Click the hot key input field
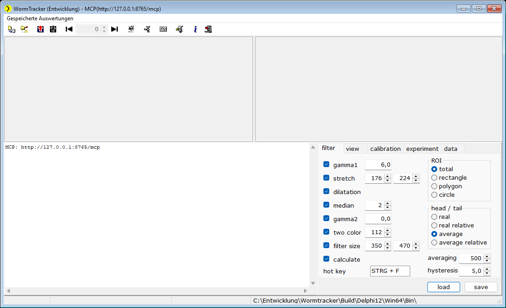This screenshot has height=308, width=506. tap(390, 271)
